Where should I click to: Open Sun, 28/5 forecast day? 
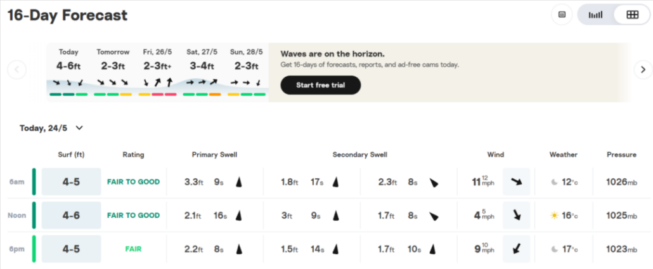[x=247, y=72]
